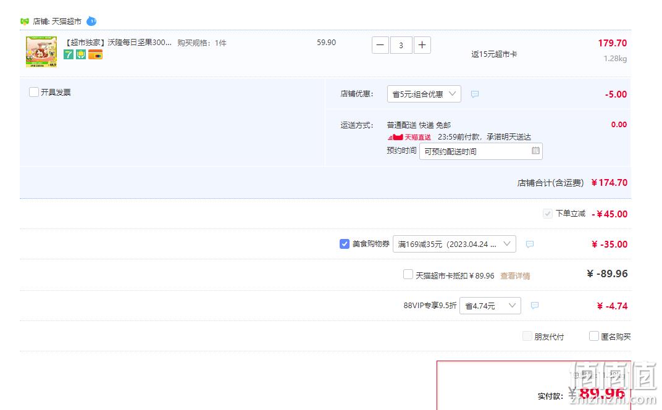
Task: Click the comment icon beside the 满169减35元 dropdown
Action: click(529, 244)
